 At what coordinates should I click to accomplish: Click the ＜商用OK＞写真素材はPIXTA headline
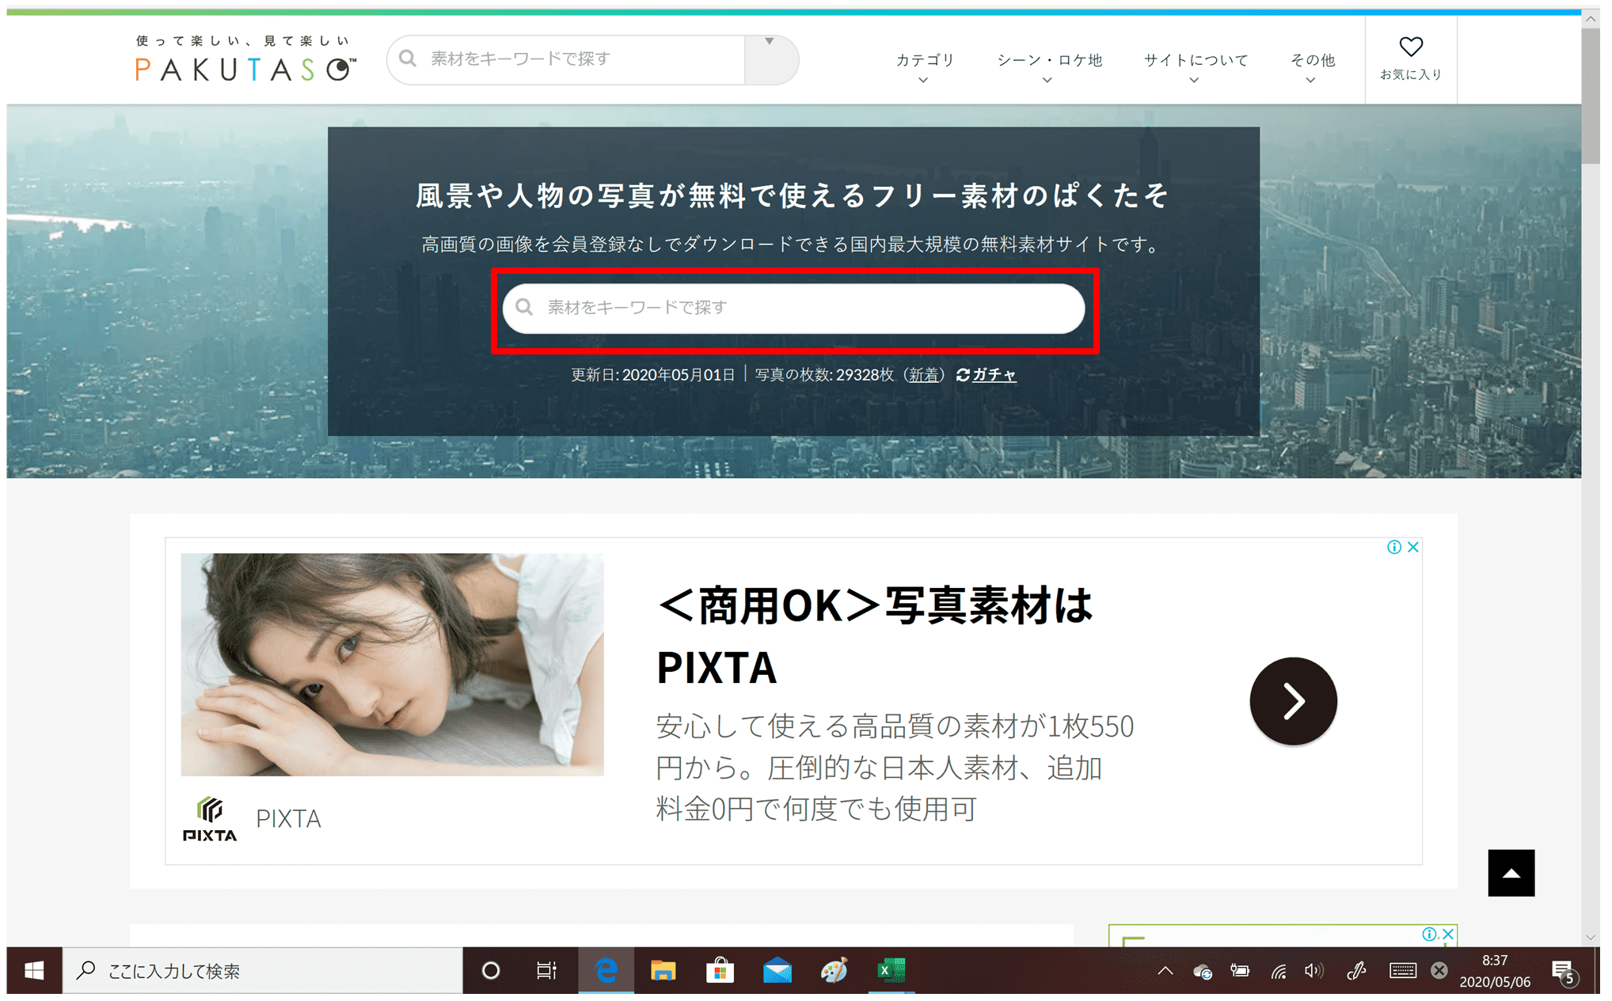tap(874, 637)
